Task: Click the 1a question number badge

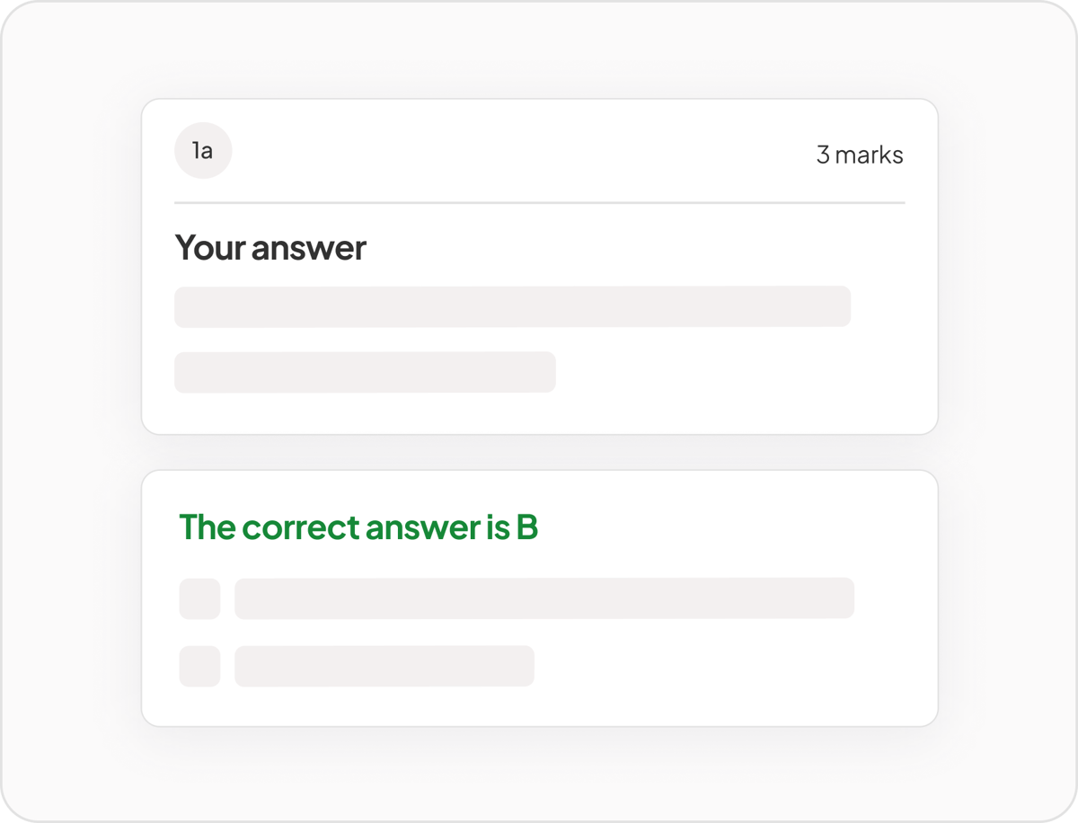Action: pyautogui.click(x=203, y=151)
